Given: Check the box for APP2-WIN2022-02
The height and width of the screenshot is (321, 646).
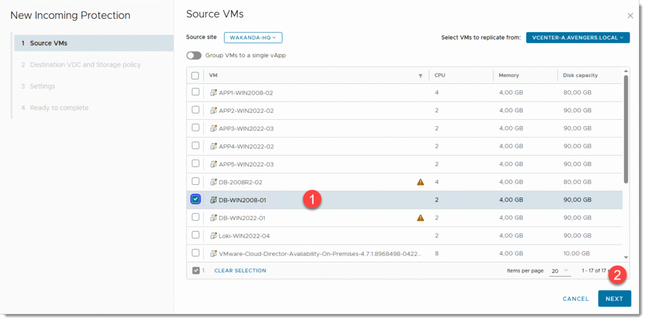Looking at the screenshot, I should (x=196, y=110).
